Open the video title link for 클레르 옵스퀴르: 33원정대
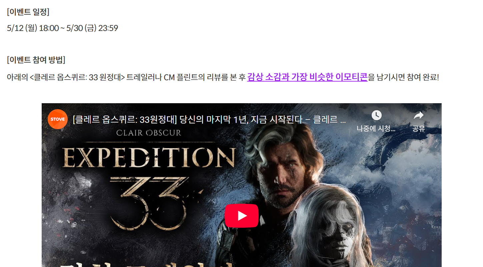Screen dimensions: 483x267 click(x=209, y=120)
